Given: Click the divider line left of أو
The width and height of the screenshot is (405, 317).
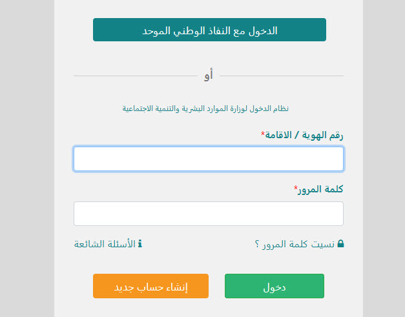Looking at the screenshot, I should [136, 76].
